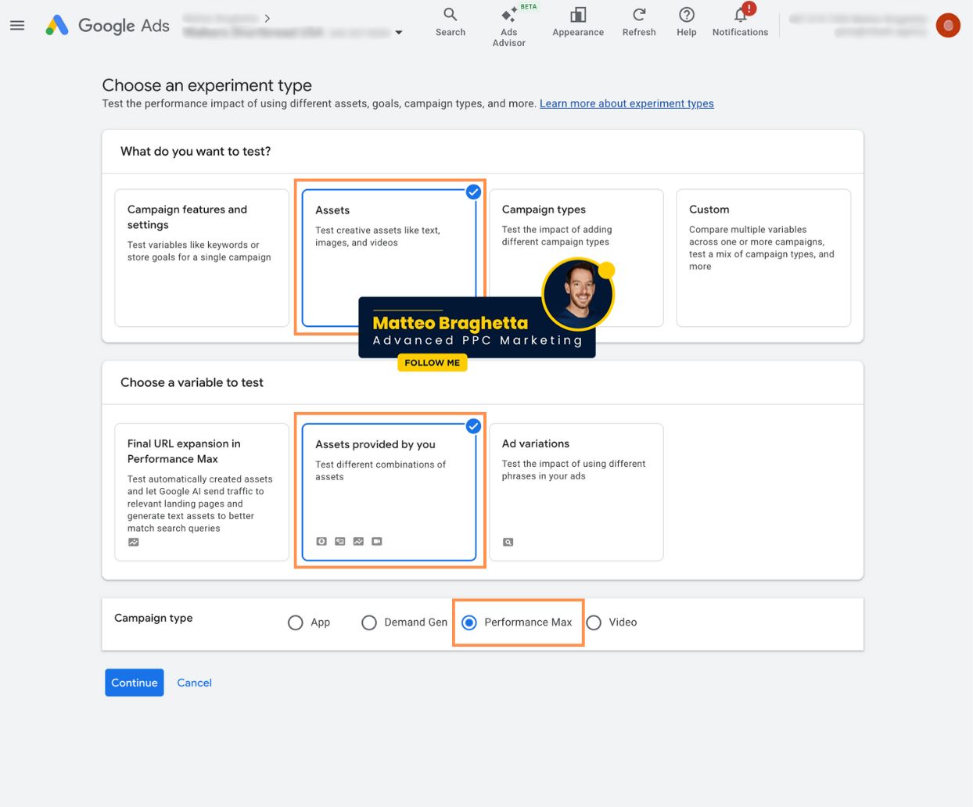
Task: Click the Cancel button
Action: click(194, 682)
